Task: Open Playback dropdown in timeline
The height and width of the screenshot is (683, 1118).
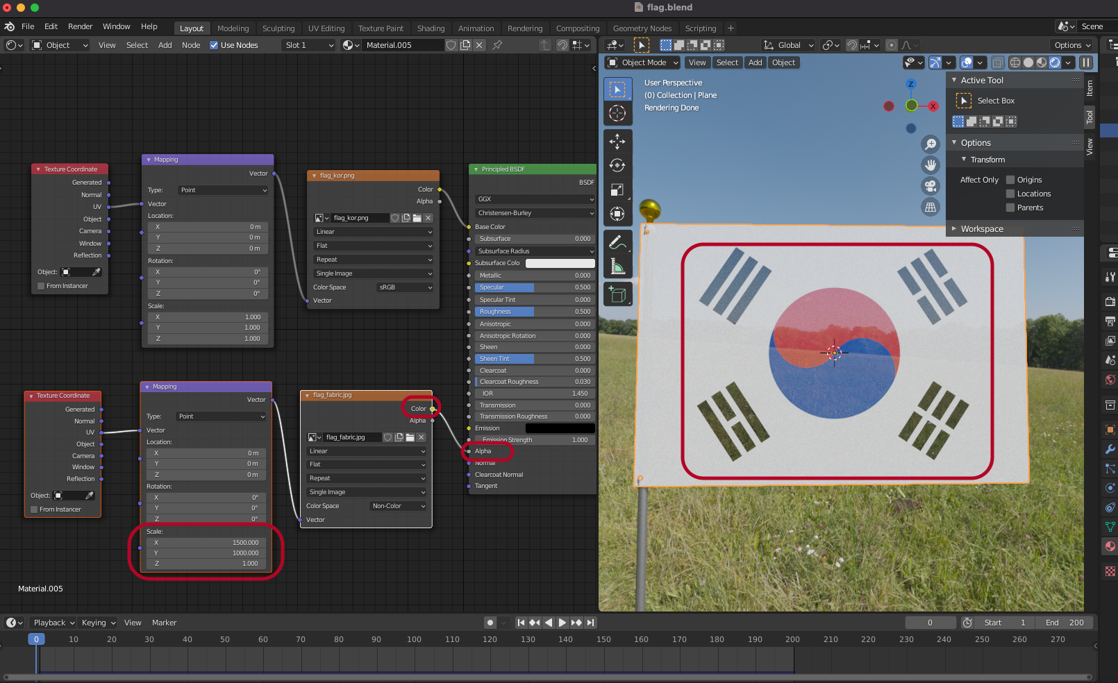Action: (x=54, y=623)
